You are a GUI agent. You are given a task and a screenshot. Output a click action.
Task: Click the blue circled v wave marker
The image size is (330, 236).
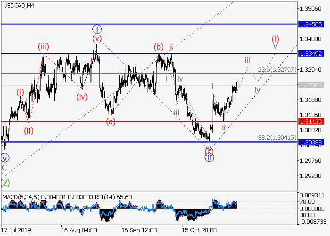pyautogui.click(x=5, y=158)
